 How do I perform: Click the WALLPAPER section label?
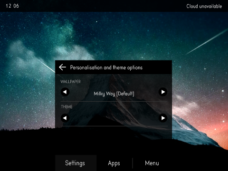[70, 82]
